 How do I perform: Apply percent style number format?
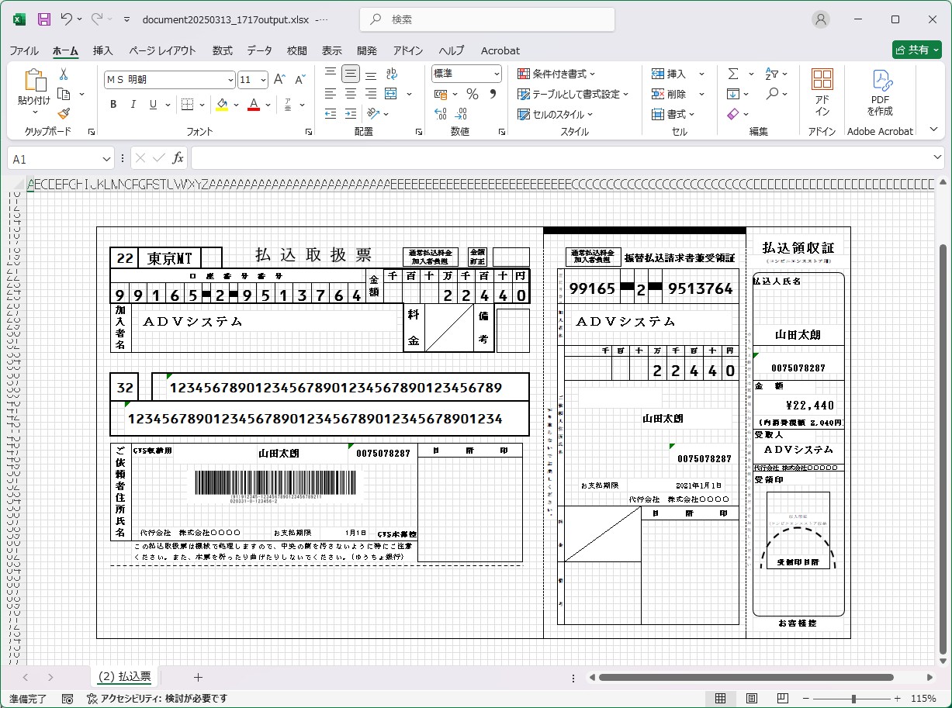[472, 94]
